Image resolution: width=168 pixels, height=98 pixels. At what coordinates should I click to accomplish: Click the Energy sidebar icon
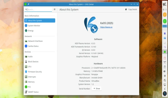(26, 31)
